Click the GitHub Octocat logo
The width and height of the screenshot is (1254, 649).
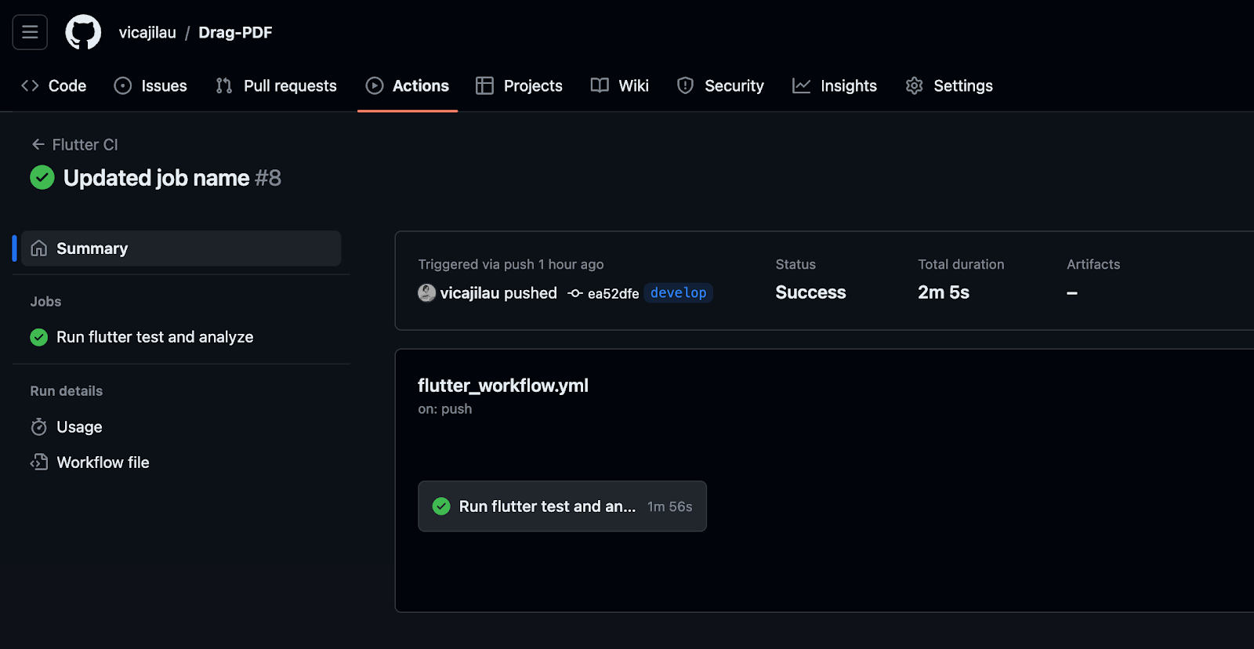pyautogui.click(x=83, y=32)
